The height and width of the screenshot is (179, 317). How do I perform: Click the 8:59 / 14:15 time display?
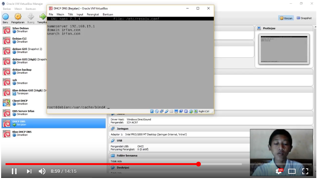(x=63, y=171)
